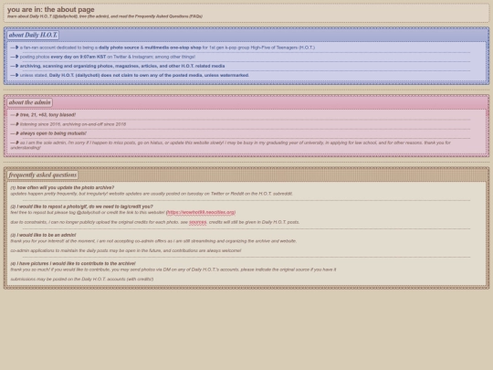This screenshot has width=493, height=370.
Task: Click the arrow bullet before 'listening since 2016'
Action: (15, 124)
